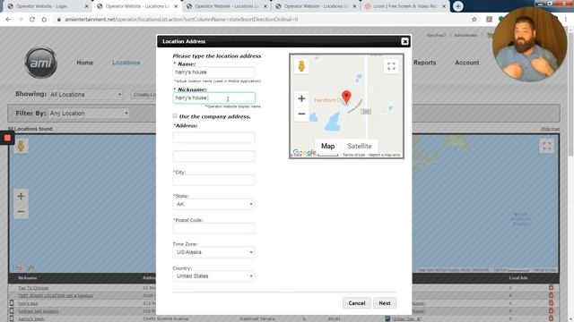Close the Operator Website - Login tab
This screenshot has width=574, height=322.
coord(87,6)
